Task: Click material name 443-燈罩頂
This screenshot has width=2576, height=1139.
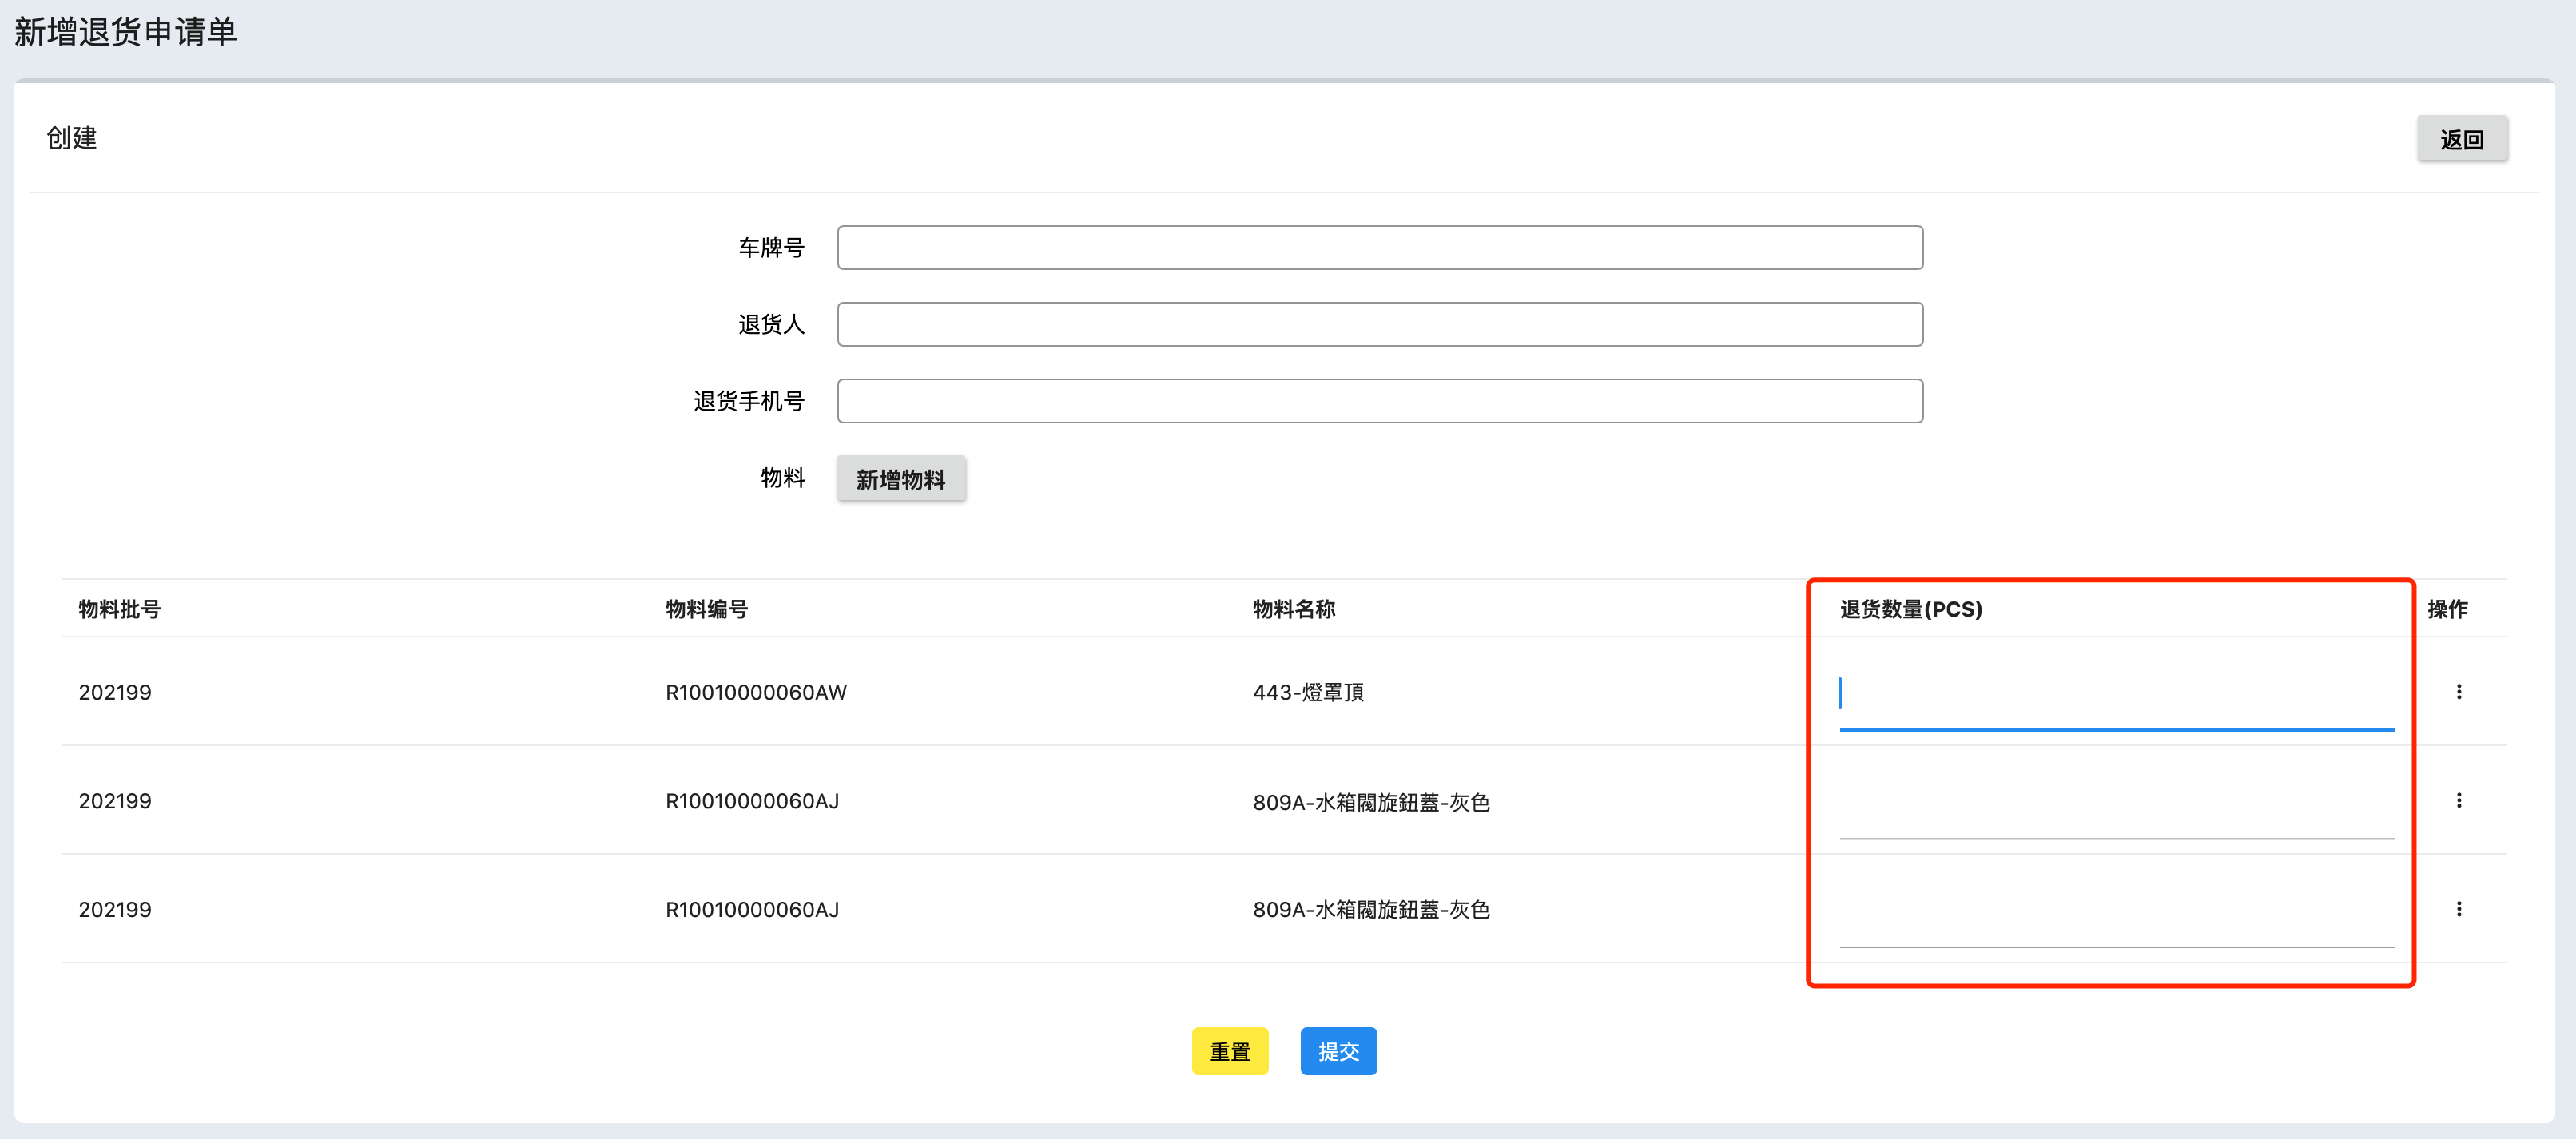Action: click(x=1308, y=692)
